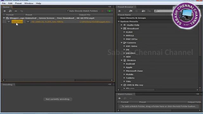Screen dimensions: 203x114
Task: Import presets icon in Preset Browser
Action: point(143,11)
